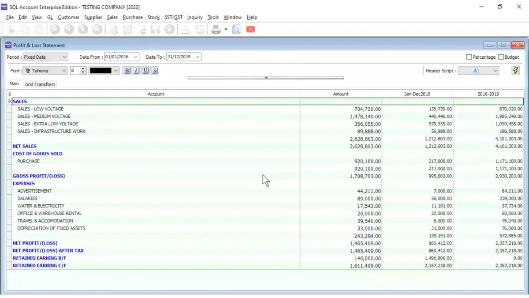
Task: Click the Date From 01/01/2016 field
Action: pos(118,57)
